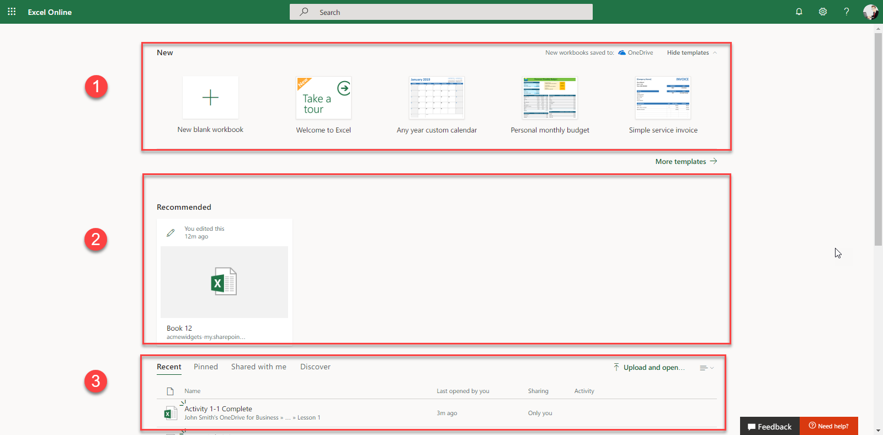Click the vertical scrollbar thumb
Screen dimensions: 883x435
[878, 139]
